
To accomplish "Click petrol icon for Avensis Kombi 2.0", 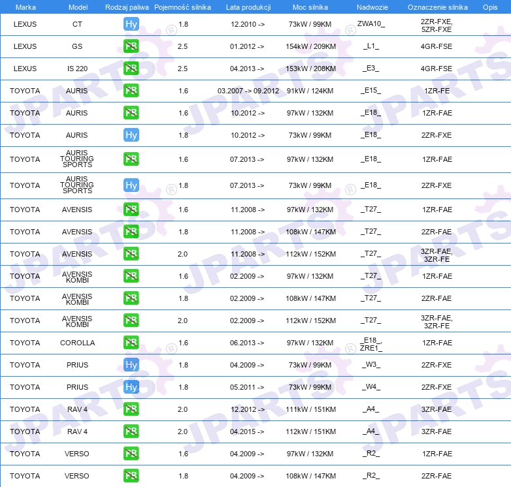I will pos(131,321).
